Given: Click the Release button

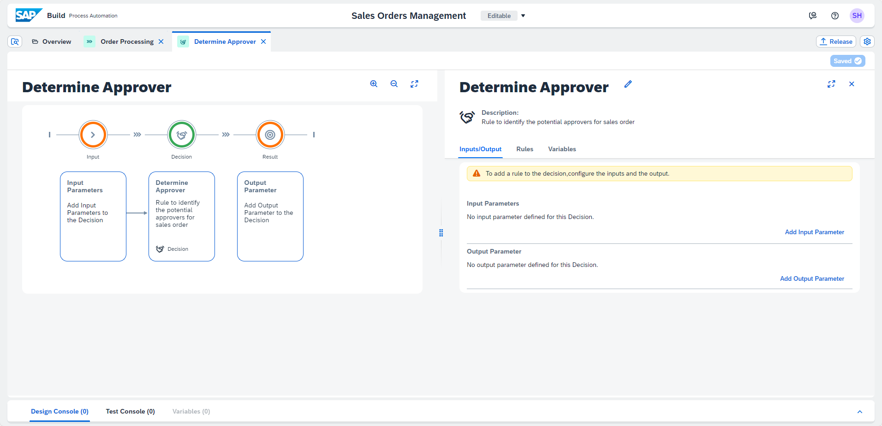Looking at the screenshot, I should click(x=836, y=41).
